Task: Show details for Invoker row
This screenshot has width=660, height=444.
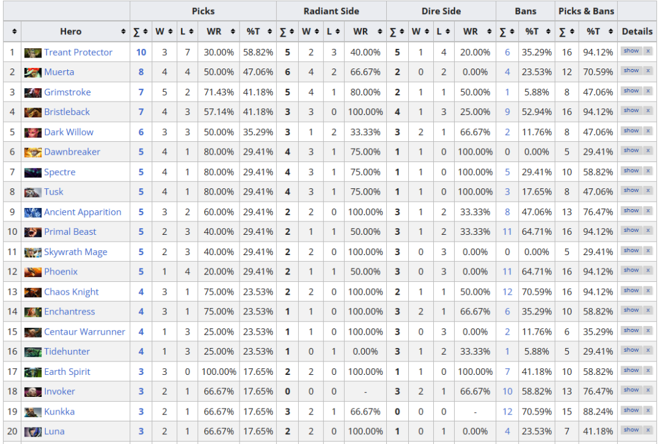Action: tap(631, 390)
